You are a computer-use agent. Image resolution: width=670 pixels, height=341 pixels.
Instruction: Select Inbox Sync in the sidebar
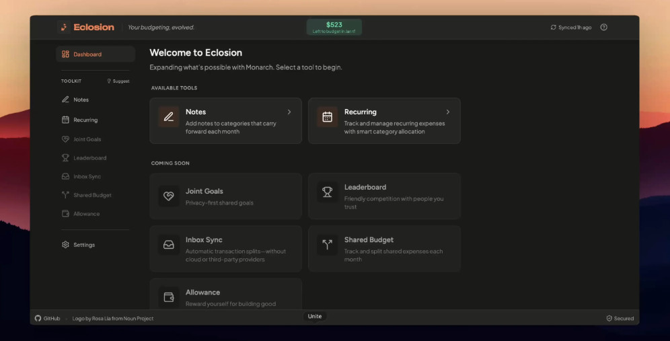pos(96,176)
